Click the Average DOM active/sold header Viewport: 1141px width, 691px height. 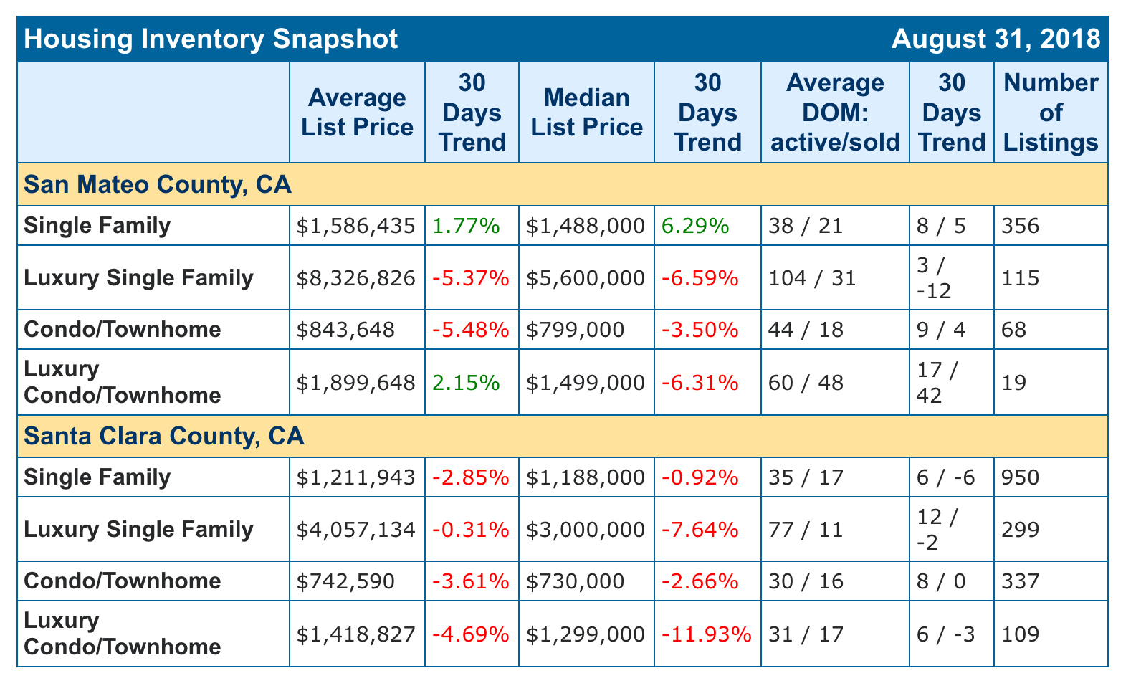coord(835,113)
